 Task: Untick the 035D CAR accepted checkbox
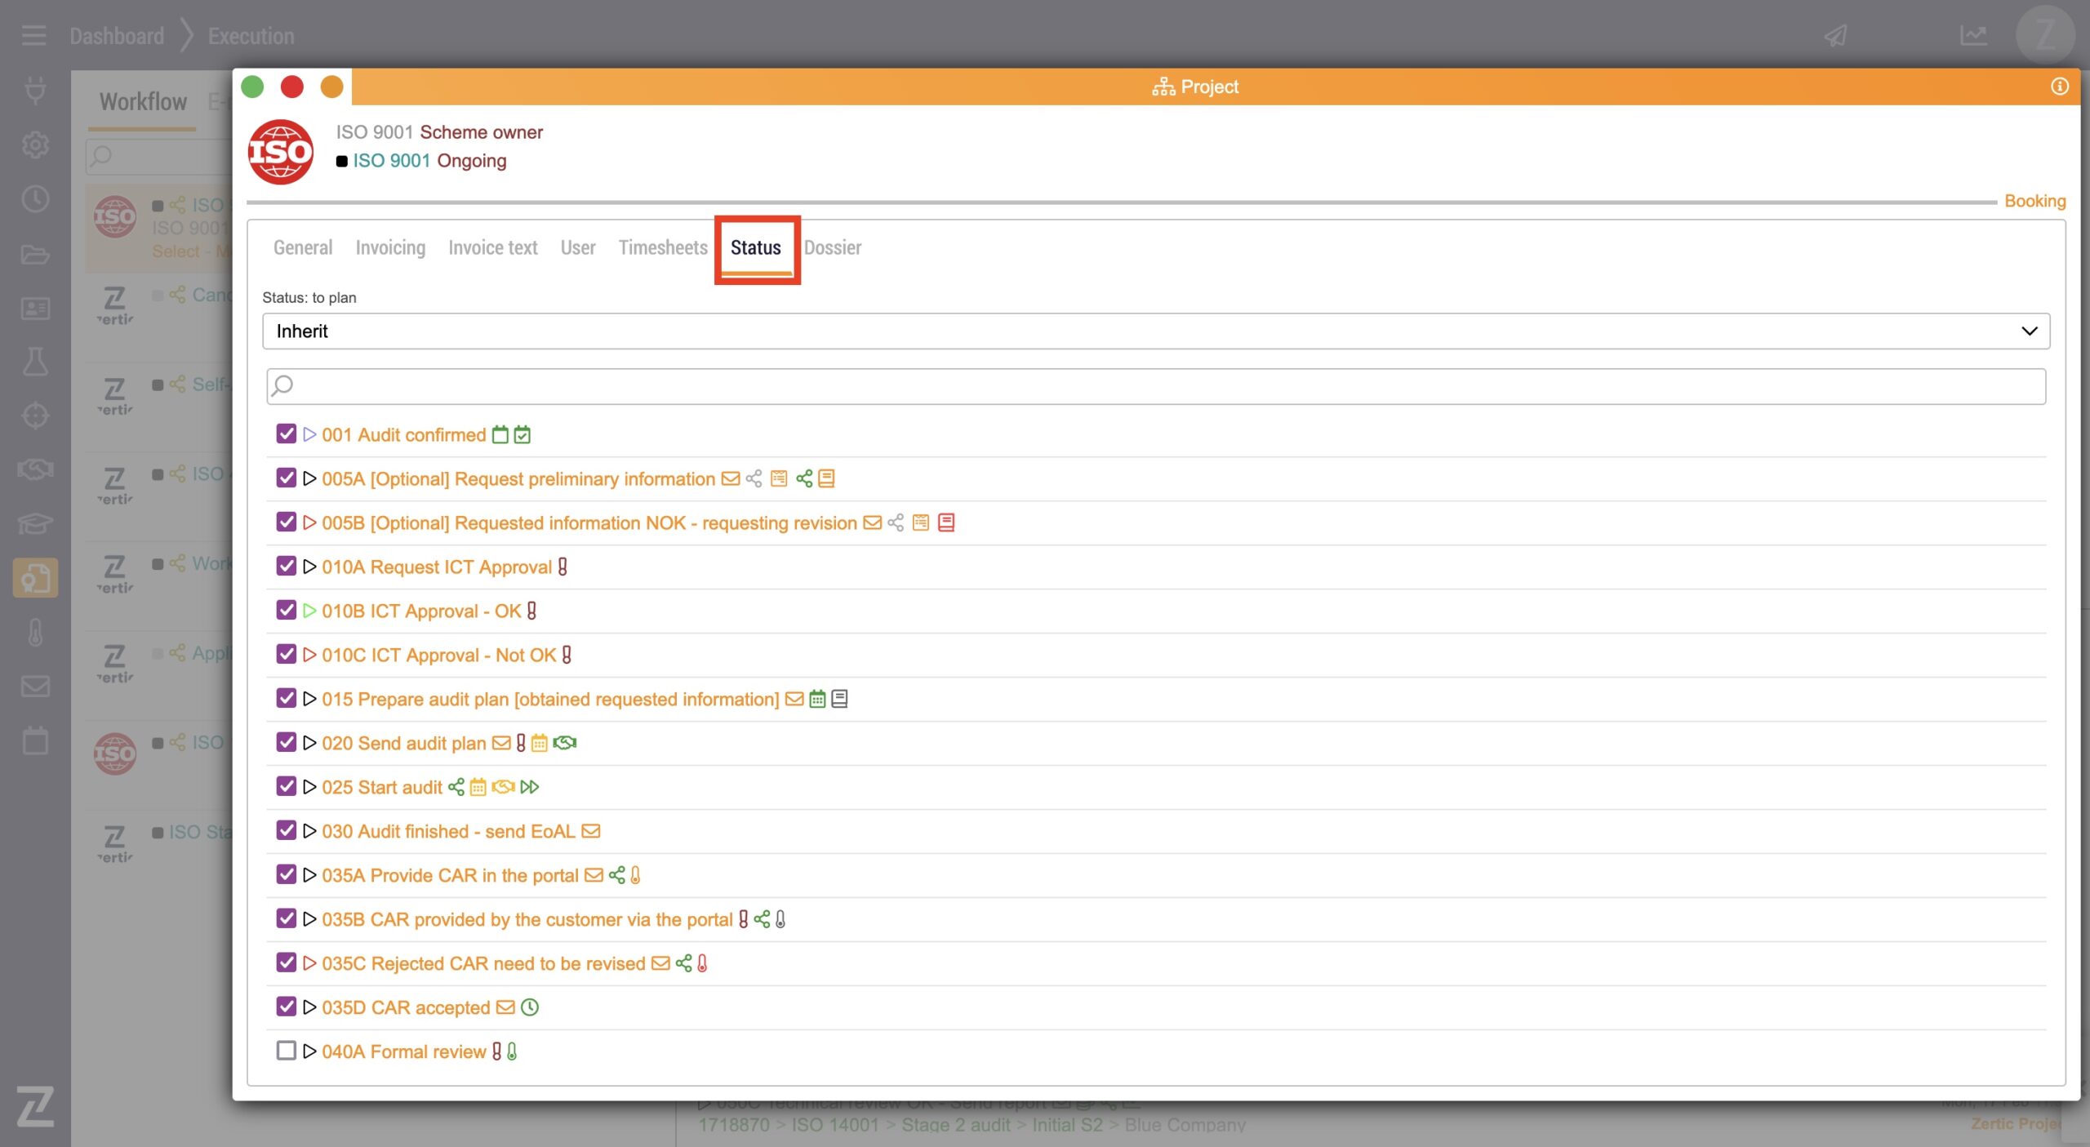coord(286,1007)
